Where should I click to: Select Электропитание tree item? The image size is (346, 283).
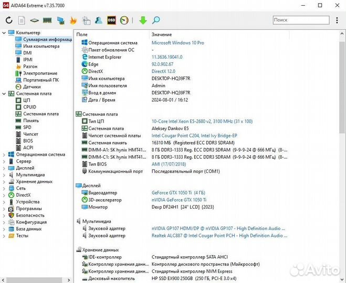[40, 73]
